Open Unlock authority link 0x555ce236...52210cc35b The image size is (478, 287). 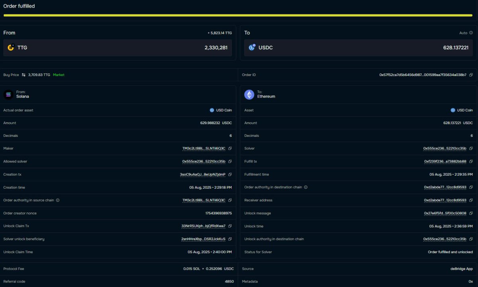tap(445, 239)
